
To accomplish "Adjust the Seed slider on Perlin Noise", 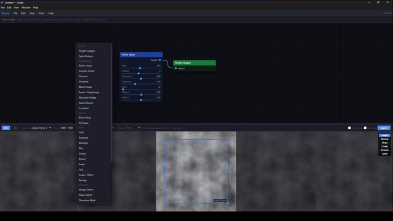I will tap(141, 89).
